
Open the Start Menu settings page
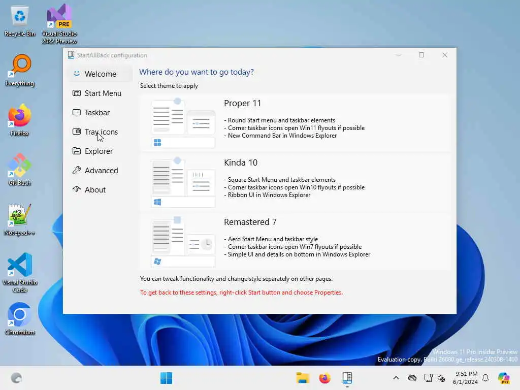point(101,93)
